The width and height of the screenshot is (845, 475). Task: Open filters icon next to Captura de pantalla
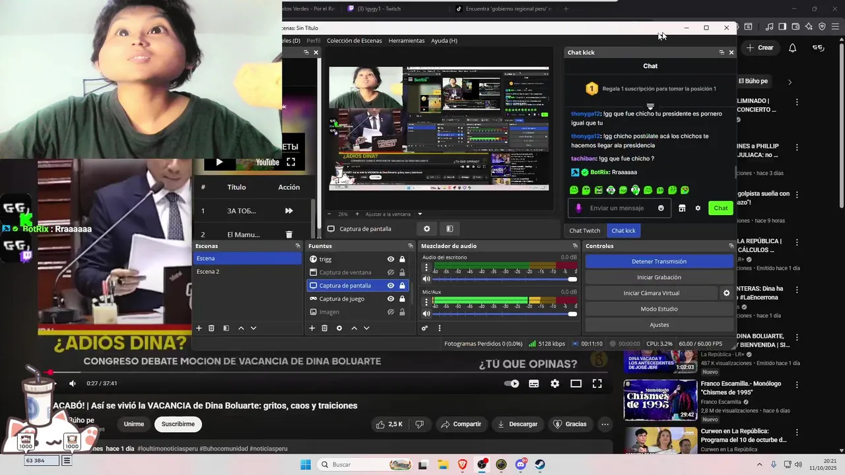point(450,229)
